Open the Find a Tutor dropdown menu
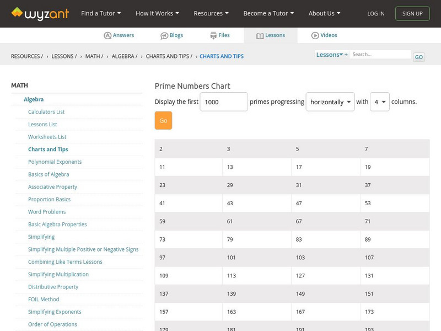441x331 pixels. [100, 13]
